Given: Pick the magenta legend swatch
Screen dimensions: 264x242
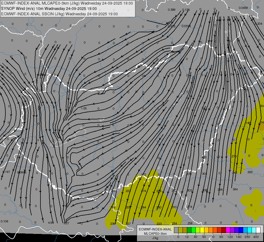Looking at the screenshot, I should [x=228, y=230].
